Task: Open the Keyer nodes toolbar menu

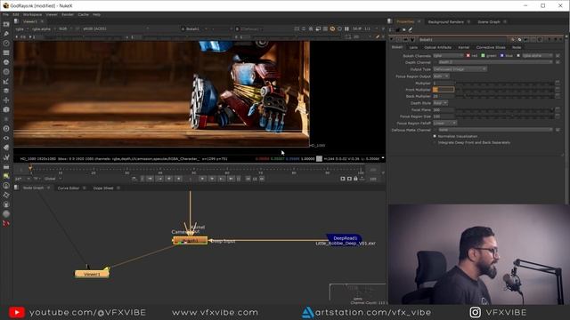Action: (6, 81)
